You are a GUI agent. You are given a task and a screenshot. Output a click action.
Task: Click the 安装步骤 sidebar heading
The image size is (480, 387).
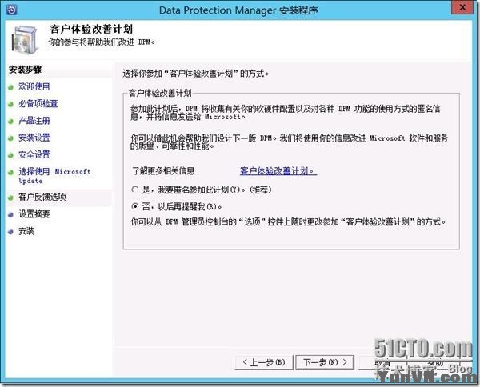coord(25,70)
